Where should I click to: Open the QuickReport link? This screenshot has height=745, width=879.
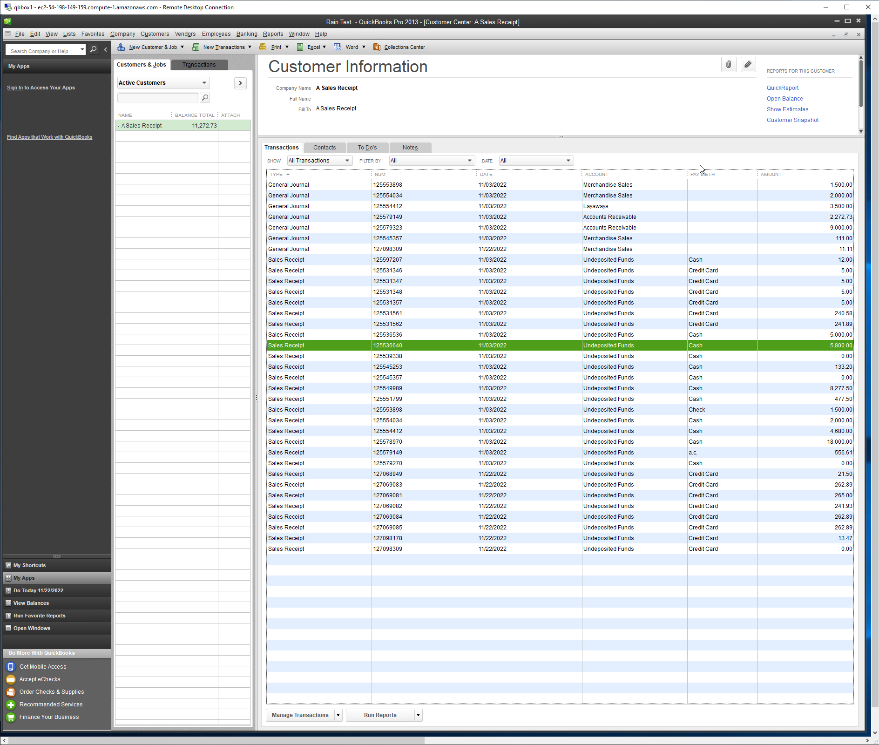pos(783,88)
